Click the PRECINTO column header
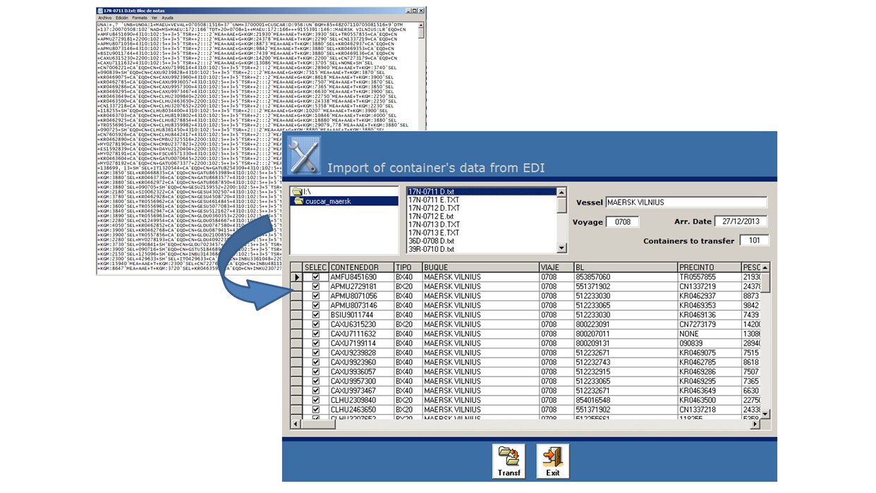The height and width of the screenshot is (493, 876). pyautogui.click(x=709, y=267)
